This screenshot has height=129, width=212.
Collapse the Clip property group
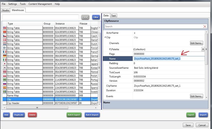point(105,37)
